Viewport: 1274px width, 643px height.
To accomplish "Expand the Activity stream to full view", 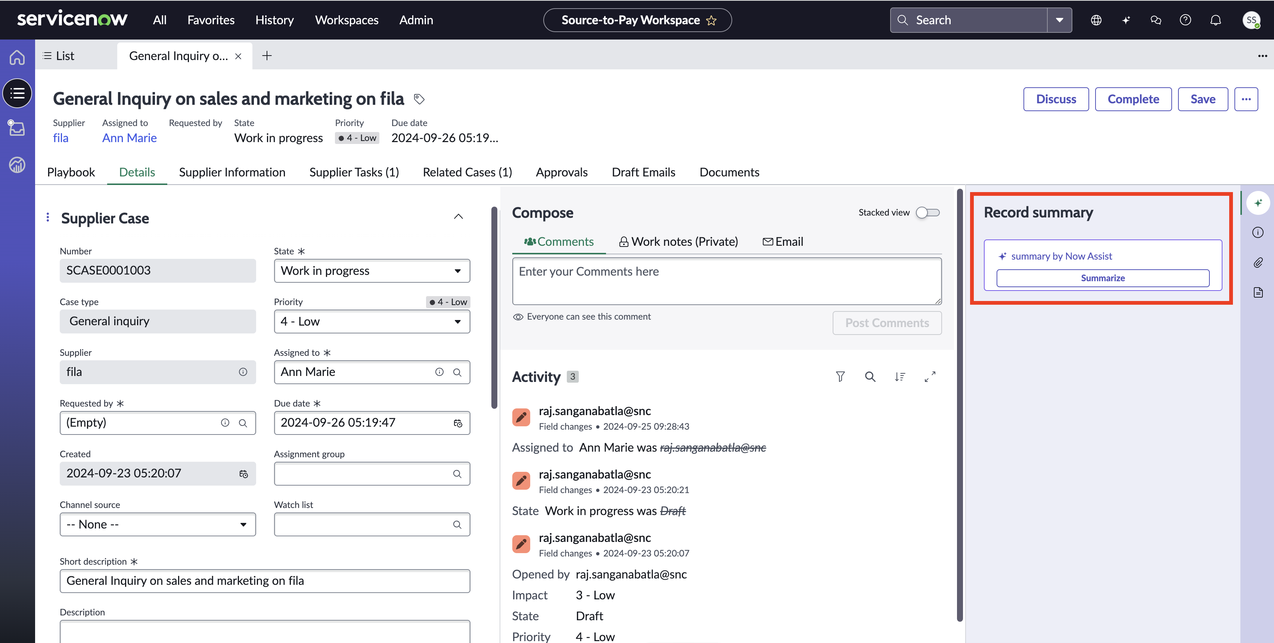I will pos(930,377).
